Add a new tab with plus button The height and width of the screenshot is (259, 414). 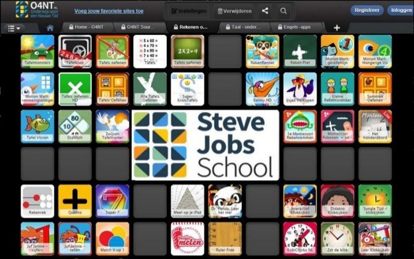pyautogui.click(x=336, y=28)
